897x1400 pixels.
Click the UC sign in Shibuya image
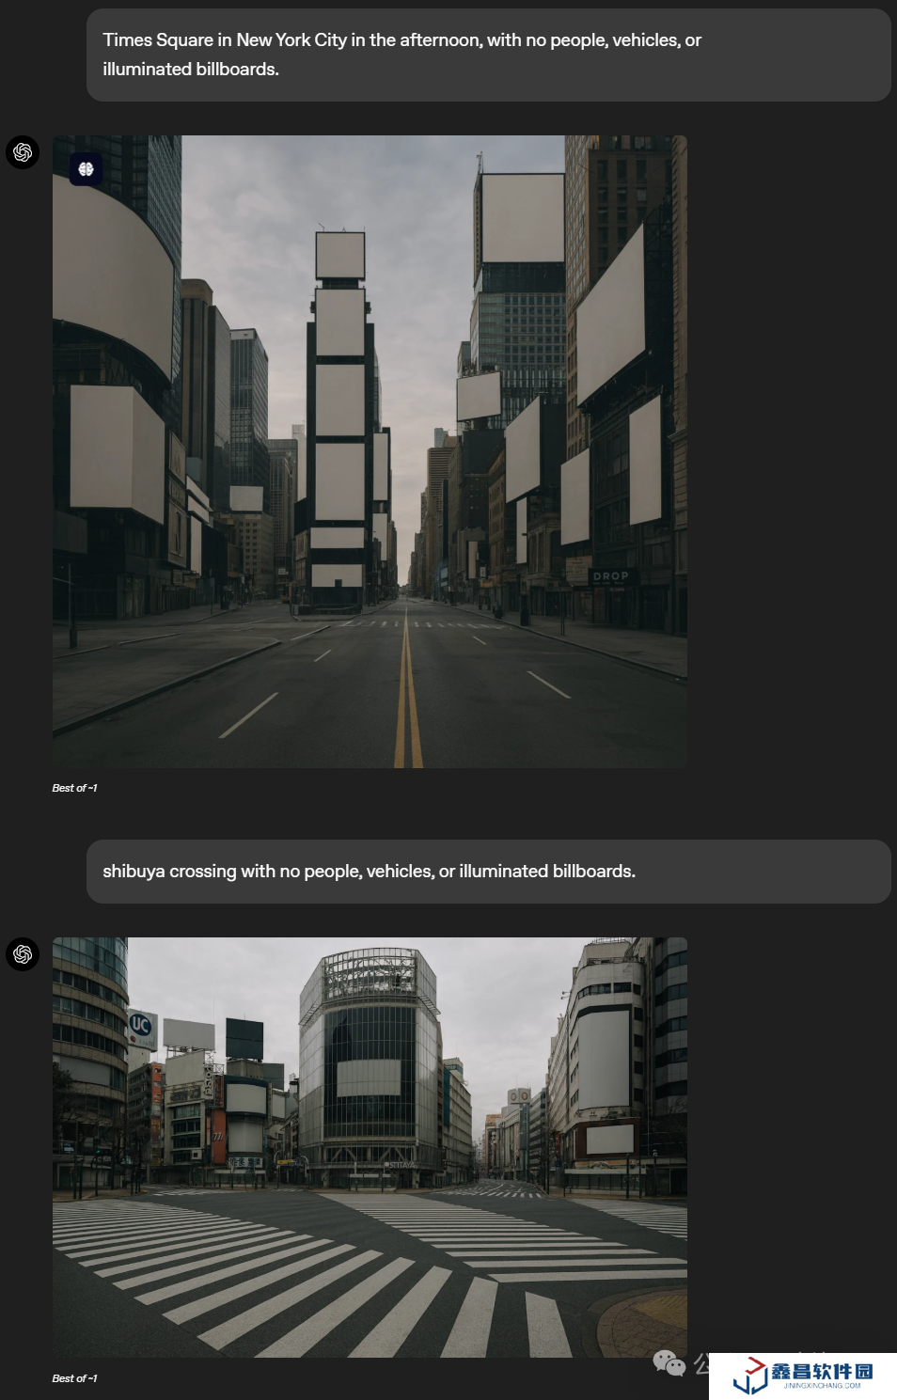[141, 1025]
